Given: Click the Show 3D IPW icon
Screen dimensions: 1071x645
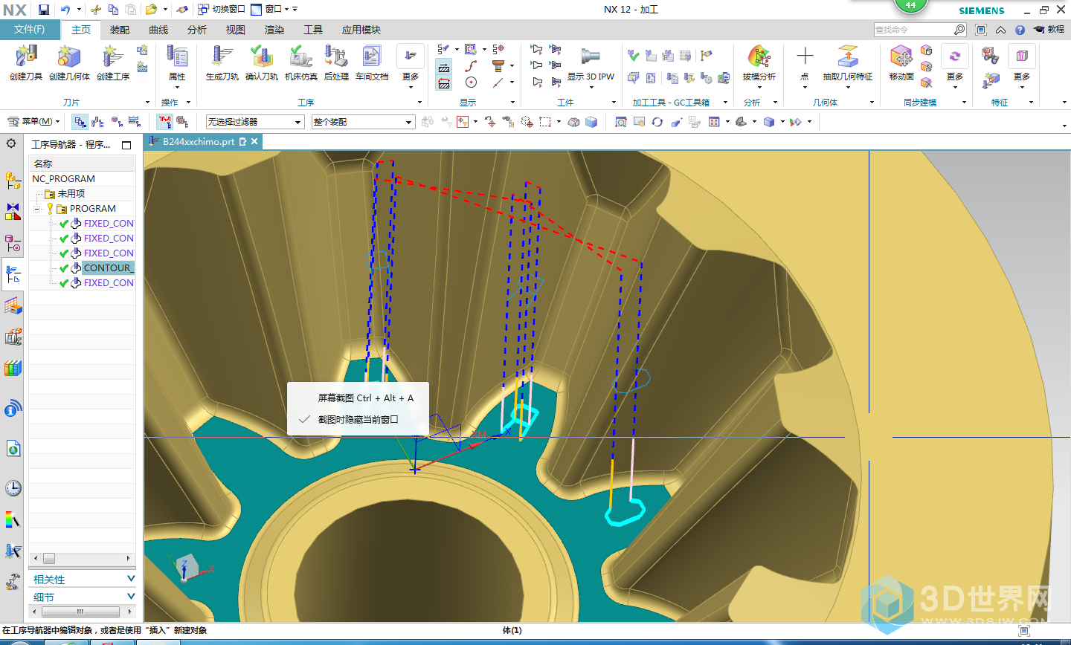Looking at the screenshot, I should (591, 57).
